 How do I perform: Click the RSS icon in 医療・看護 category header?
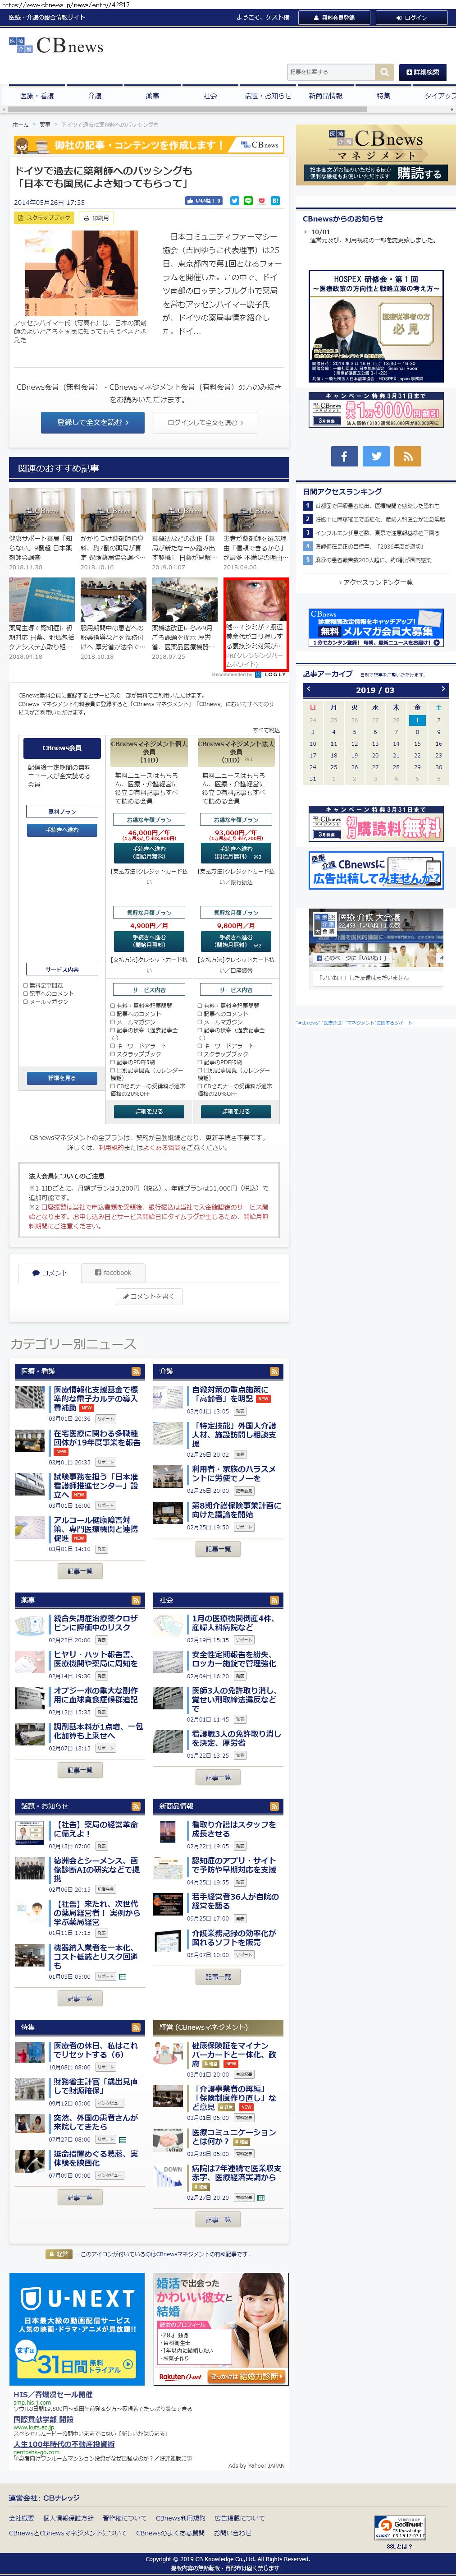(x=136, y=1371)
